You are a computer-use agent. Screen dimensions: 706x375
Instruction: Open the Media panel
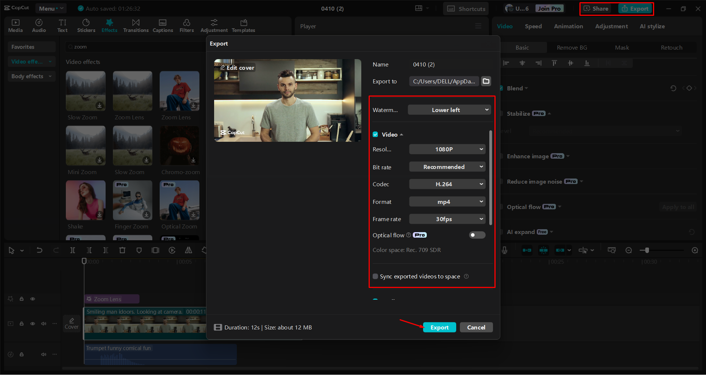(15, 25)
